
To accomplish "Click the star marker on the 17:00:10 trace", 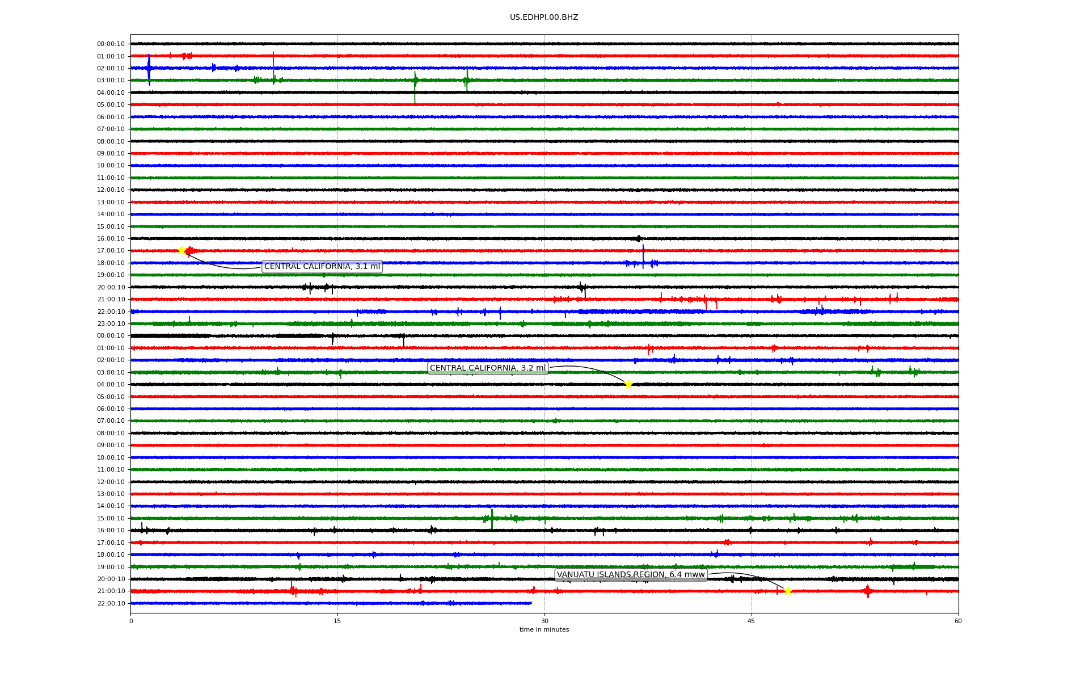I will point(181,250).
